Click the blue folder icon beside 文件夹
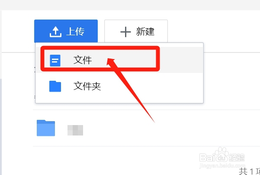The image size is (260, 175). tap(55, 86)
